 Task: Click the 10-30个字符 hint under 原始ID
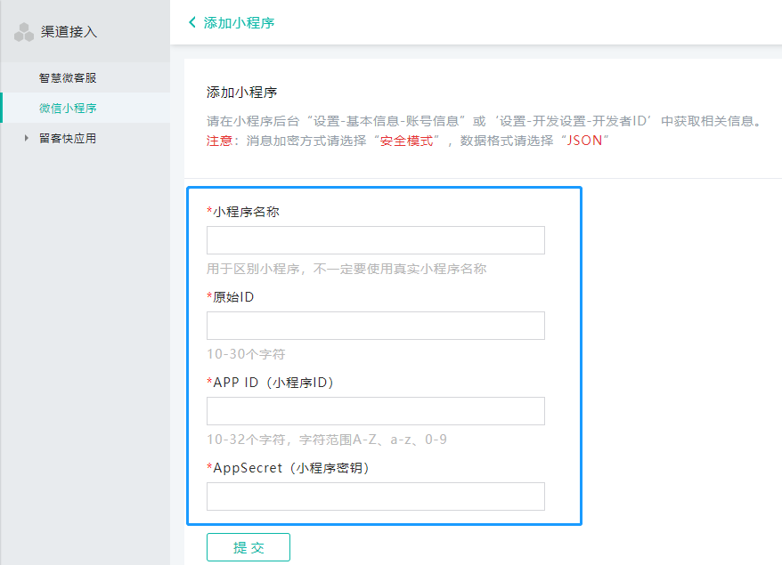pyautogui.click(x=245, y=354)
